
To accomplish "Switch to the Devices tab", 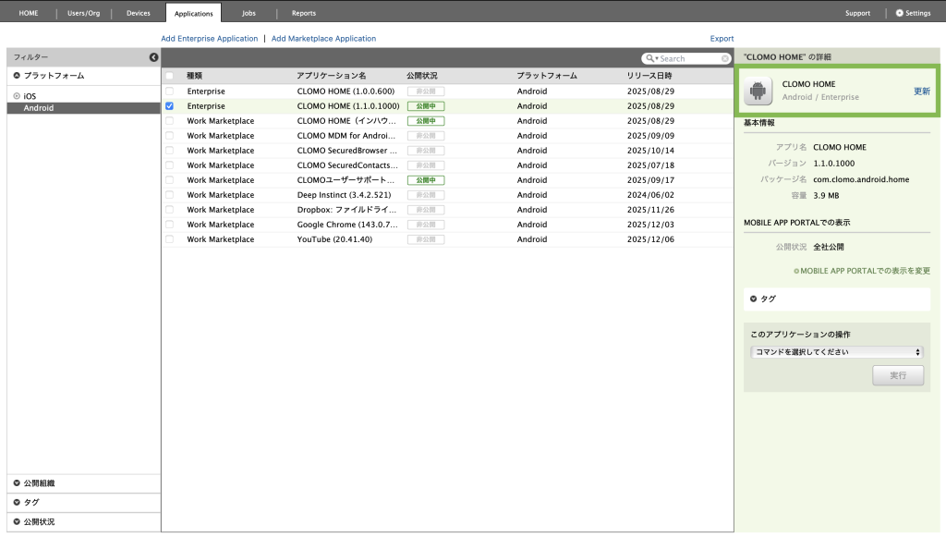I will (x=138, y=13).
